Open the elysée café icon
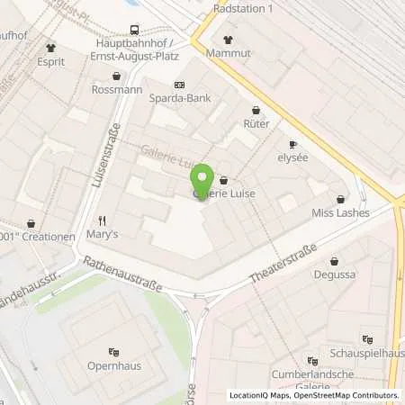The image size is (405, 405). (x=292, y=145)
